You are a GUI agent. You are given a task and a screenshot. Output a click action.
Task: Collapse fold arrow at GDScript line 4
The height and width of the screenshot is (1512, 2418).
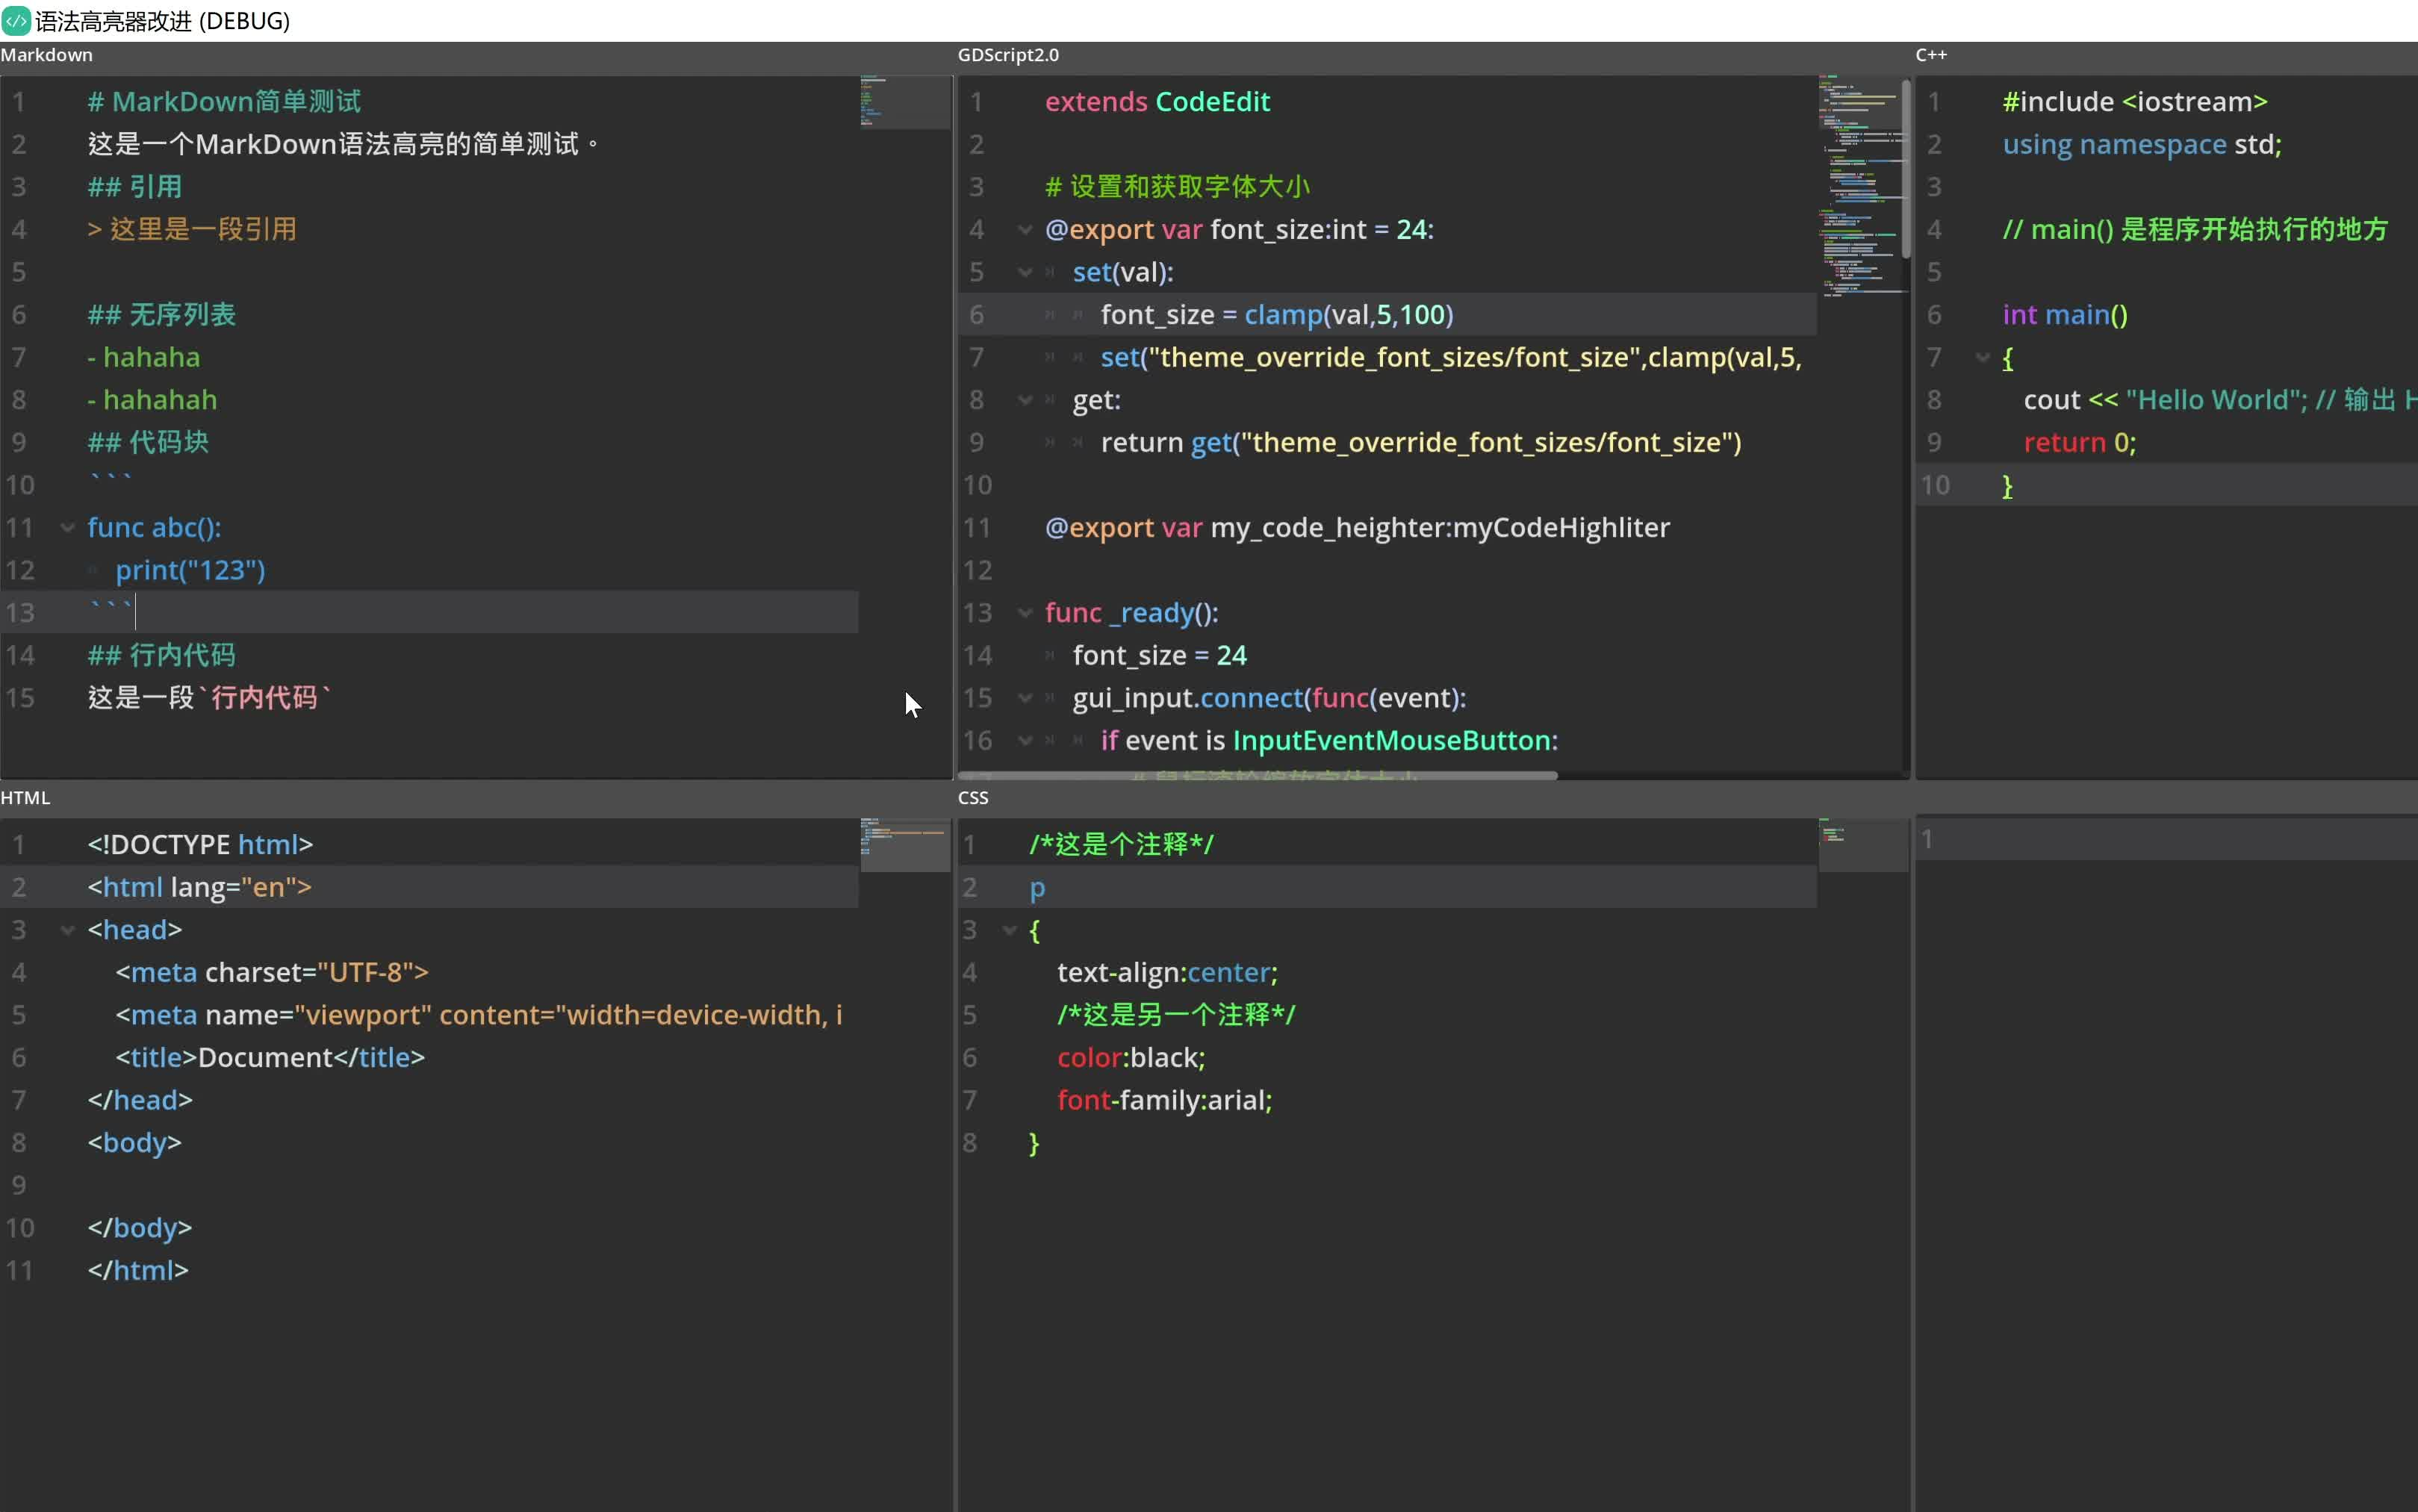[1025, 230]
